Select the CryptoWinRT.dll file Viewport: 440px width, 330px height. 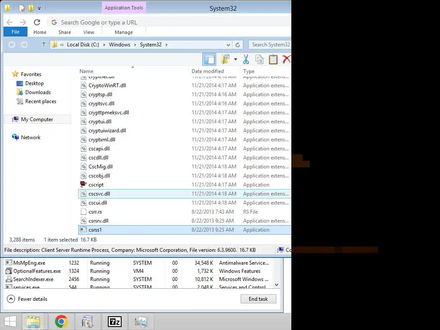click(185, 86)
